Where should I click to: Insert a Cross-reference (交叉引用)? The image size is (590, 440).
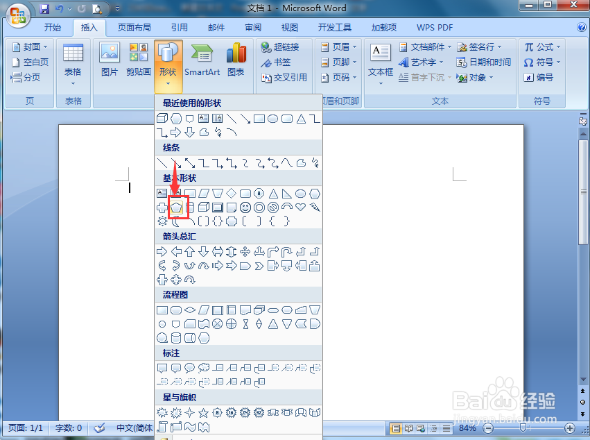284,78
